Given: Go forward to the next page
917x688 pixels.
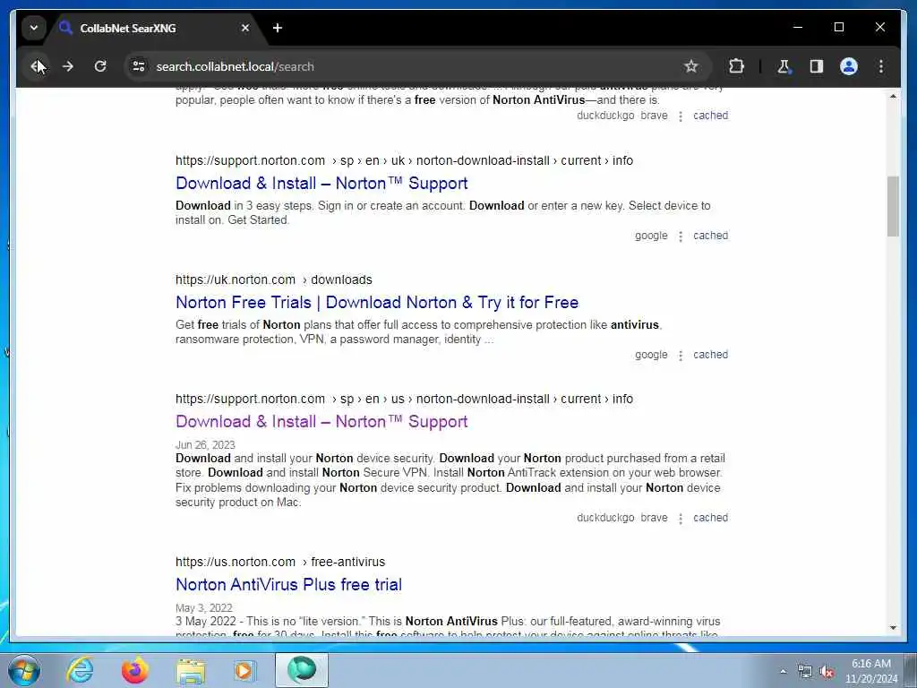Looking at the screenshot, I should click(68, 66).
